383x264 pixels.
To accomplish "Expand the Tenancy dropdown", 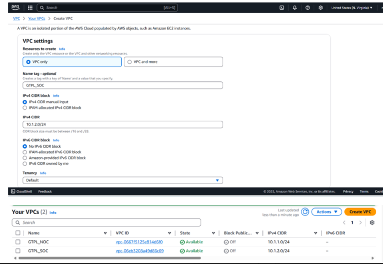I will 122,180.
